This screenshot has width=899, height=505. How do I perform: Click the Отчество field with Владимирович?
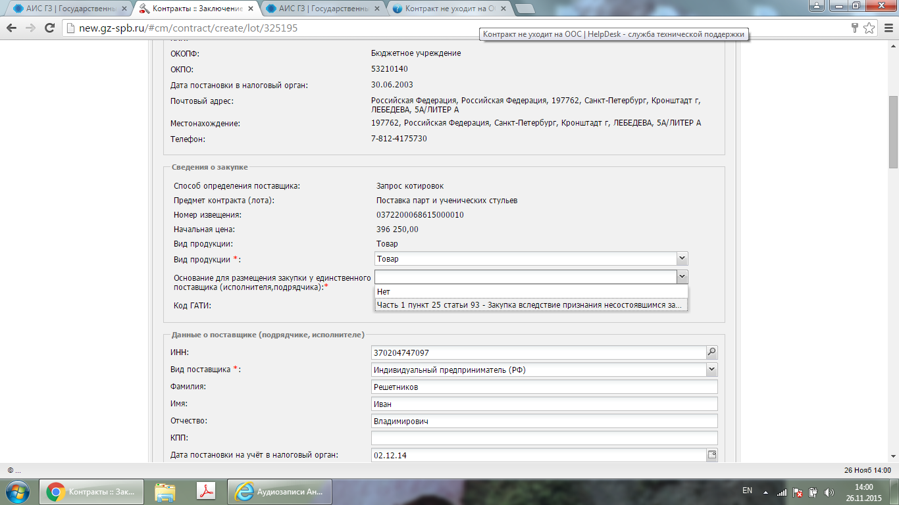coord(544,421)
